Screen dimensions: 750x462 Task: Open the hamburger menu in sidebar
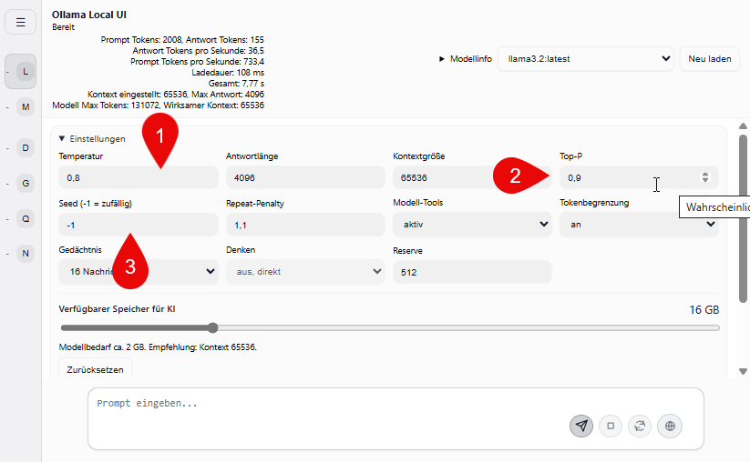coord(20,22)
